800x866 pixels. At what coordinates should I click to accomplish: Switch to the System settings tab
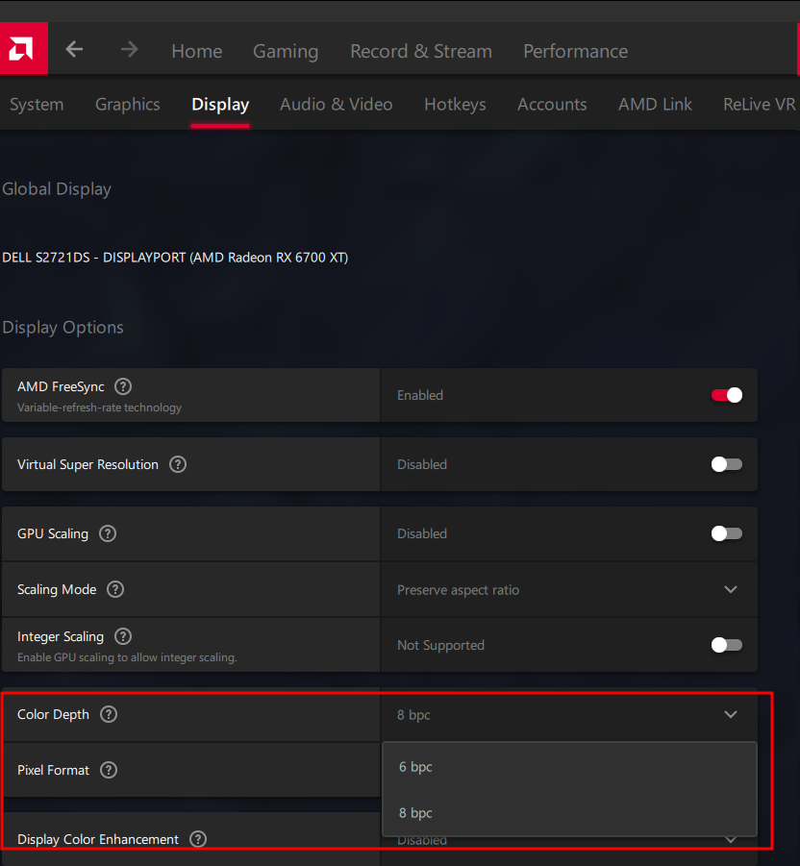click(x=37, y=105)
